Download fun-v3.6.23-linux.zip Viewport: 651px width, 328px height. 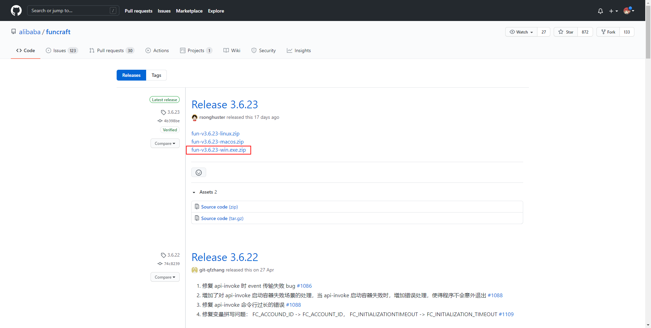(x=215, y=134)
